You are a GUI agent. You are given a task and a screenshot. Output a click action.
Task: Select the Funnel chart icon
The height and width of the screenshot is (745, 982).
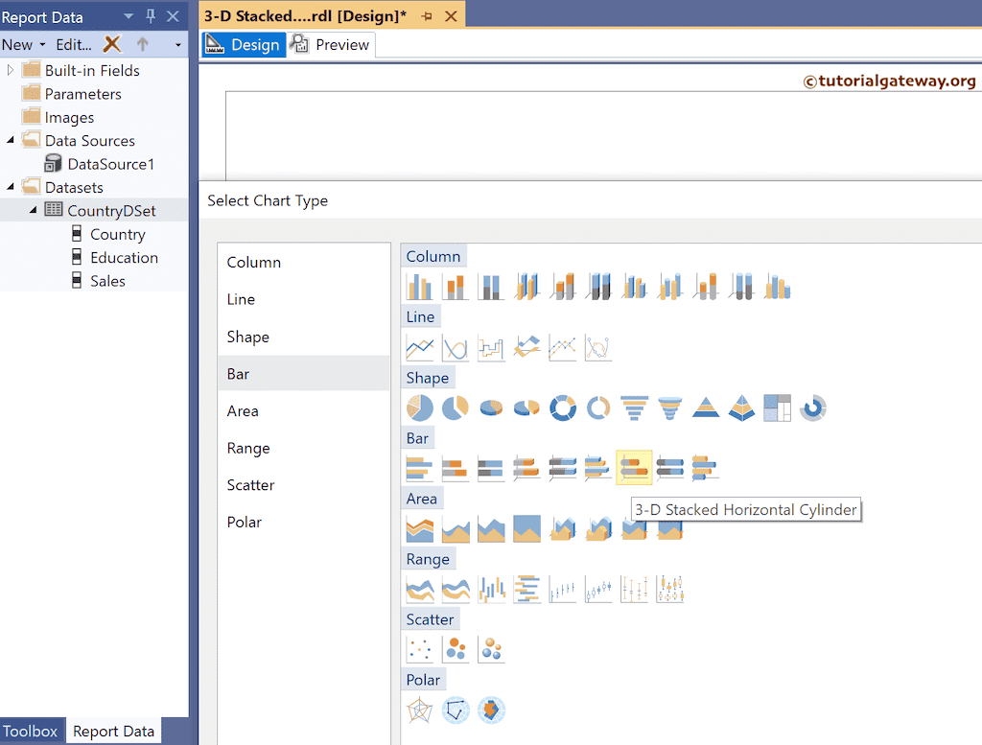634,408
